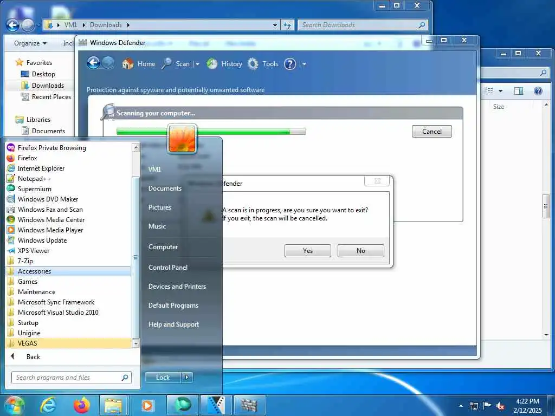Open help options dropdown arrow in Defender
Image resolution: width=555 pixels, height=416 pixels.
coord(304,64)
